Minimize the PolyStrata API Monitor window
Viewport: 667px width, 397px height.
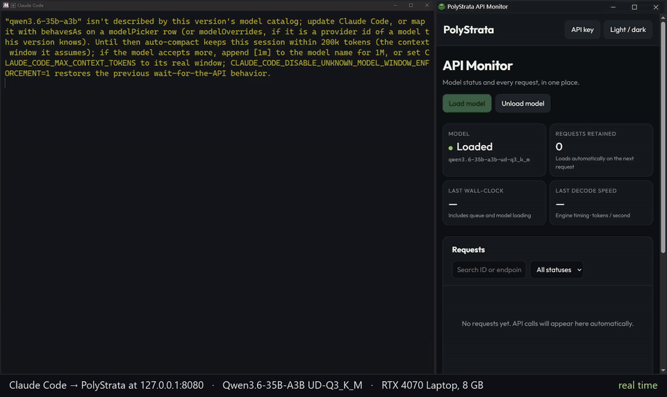pyautogui.click(x=613, y=7)
